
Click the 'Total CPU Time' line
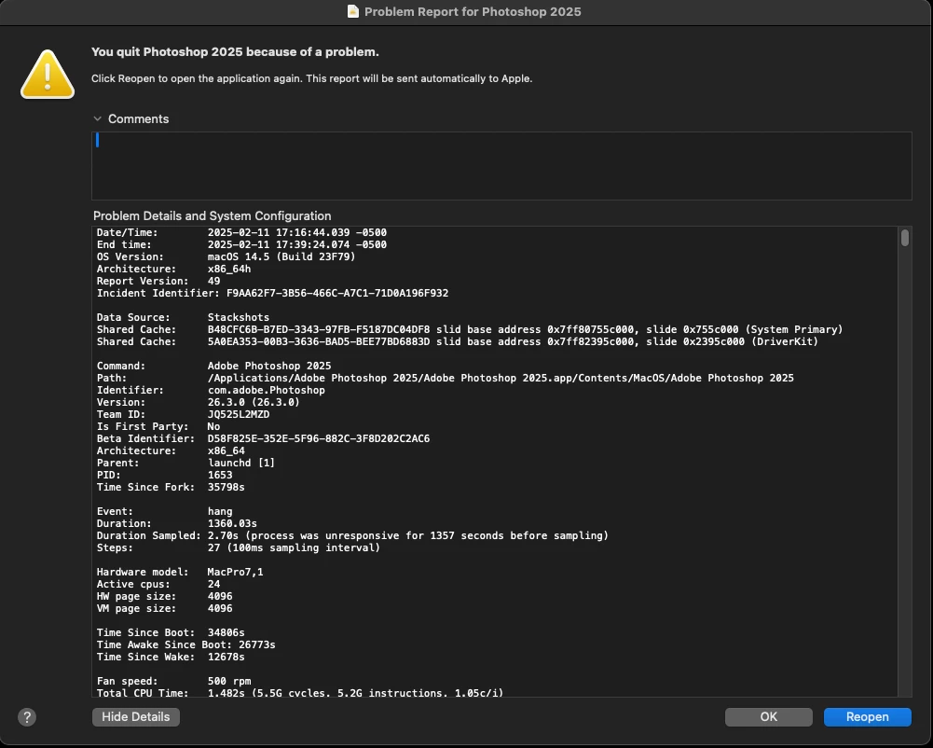pos(300,693)
